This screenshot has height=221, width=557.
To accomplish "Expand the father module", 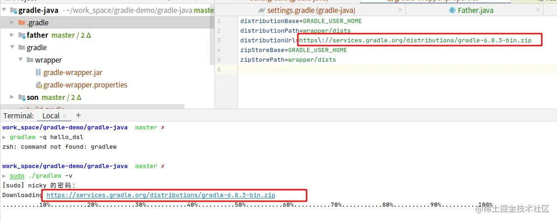I will click(x=13, y=35).
